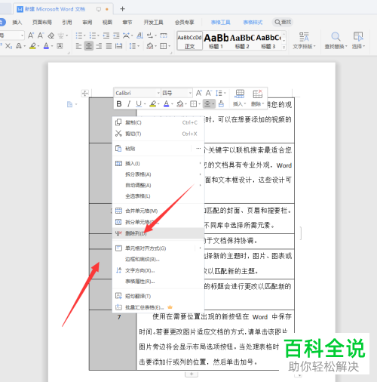
Task: Choose 拆分单元格 from the context menu
Action: tap(158, 222)
